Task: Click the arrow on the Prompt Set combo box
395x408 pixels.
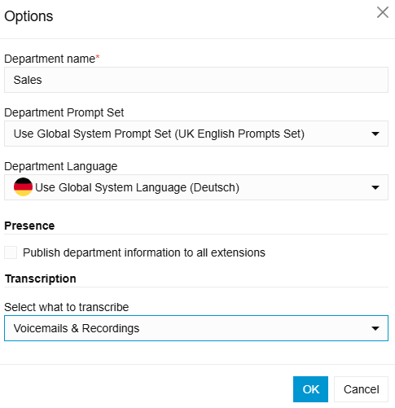Action: 375,134
